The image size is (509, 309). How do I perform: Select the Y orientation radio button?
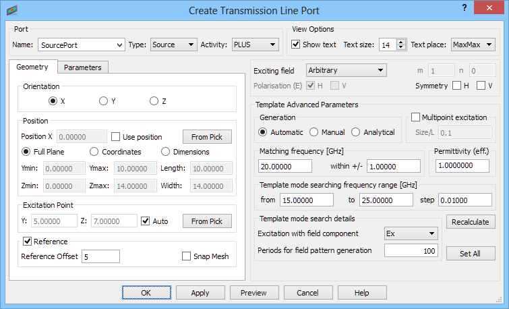click(103, 101)
